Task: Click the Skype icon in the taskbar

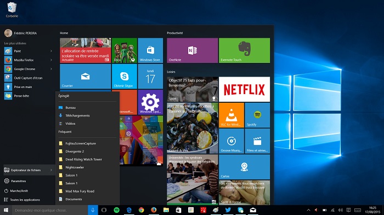Action: (x=240, y=210)
